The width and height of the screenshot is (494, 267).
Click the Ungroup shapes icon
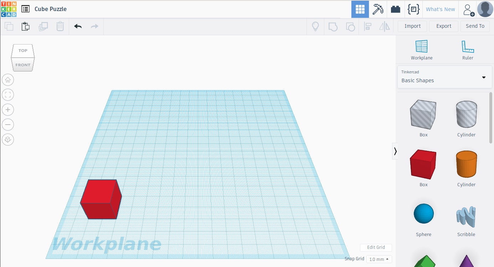350,26
